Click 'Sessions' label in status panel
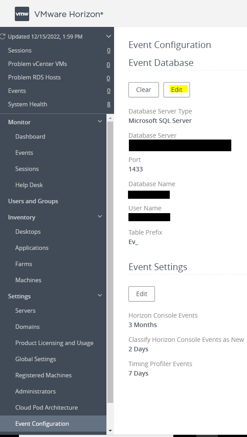 point(20,50)
